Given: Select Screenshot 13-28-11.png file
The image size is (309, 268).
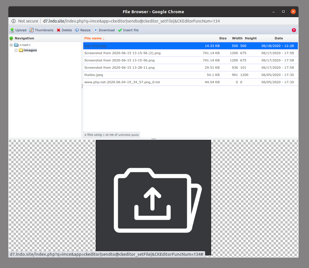Looking at the screenshot, I should tap(190, 68).
